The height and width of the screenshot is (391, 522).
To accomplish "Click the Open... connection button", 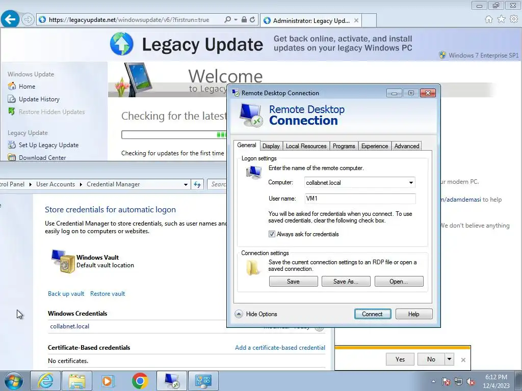I will 399,281.
